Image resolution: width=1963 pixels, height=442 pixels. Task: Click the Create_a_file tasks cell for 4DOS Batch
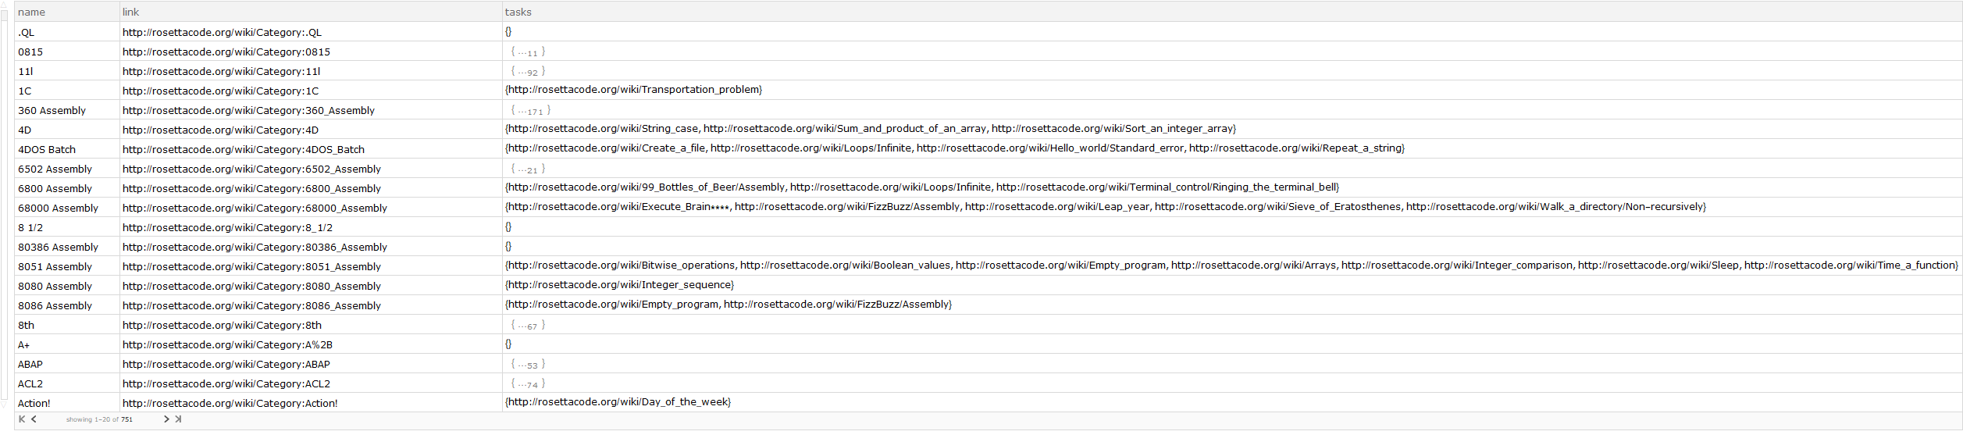coord(1232,149)
